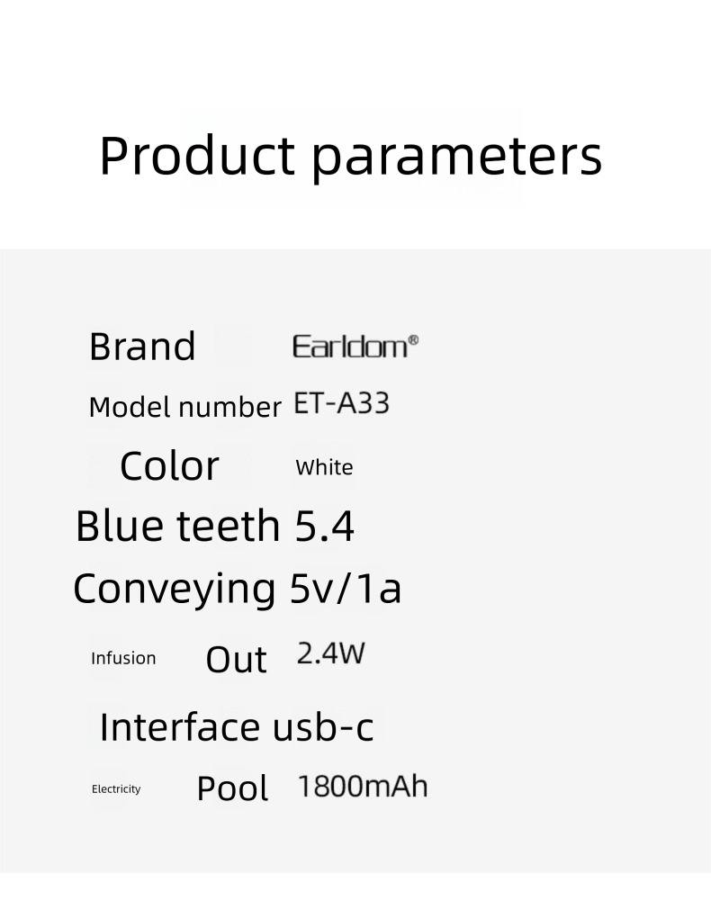
Task: Click the Earldom brand logo
Action: [x=350, y=347]
